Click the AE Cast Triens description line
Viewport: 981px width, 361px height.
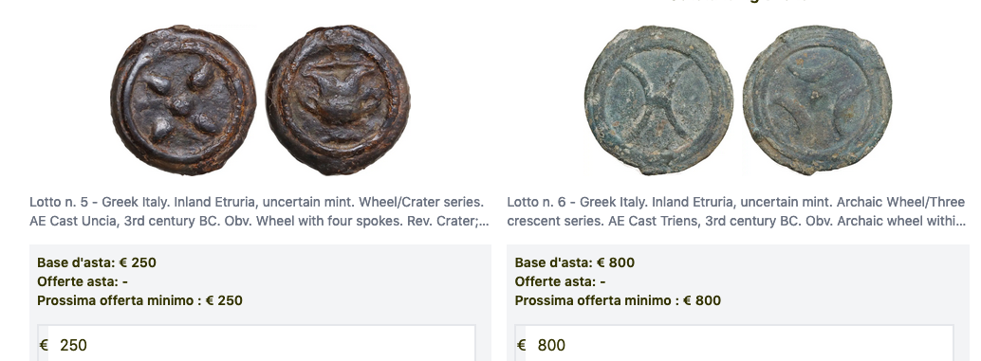tap(736, 221)
